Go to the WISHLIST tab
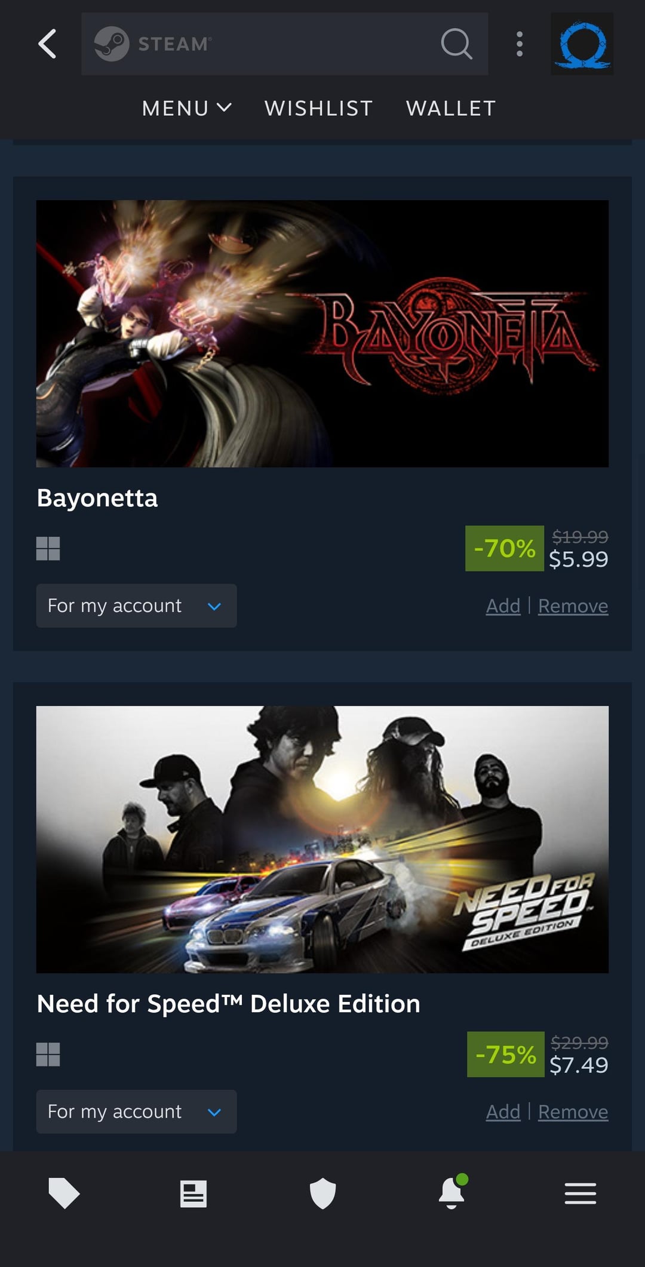645x1267 pixels. pyautogui.click(x=319, y=108)
